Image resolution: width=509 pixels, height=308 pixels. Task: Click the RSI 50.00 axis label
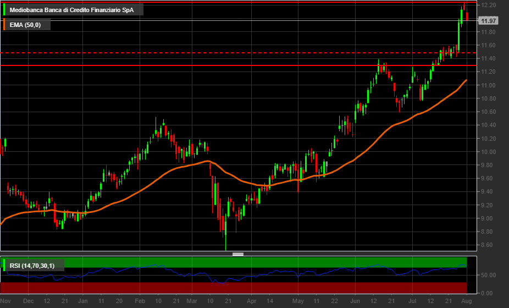point(488,275)
